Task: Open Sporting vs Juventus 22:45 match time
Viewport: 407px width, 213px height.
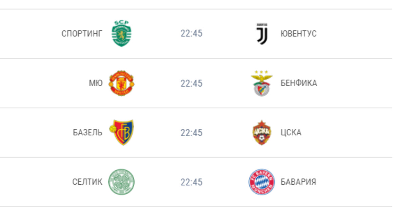Action: (191, 34)
